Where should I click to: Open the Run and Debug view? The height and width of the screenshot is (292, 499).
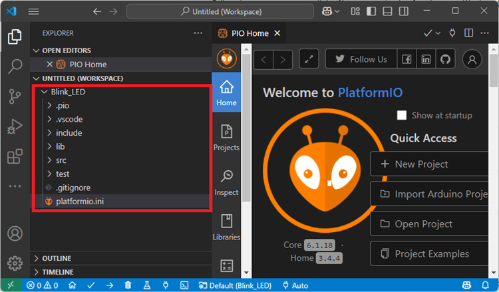[15, 126]
